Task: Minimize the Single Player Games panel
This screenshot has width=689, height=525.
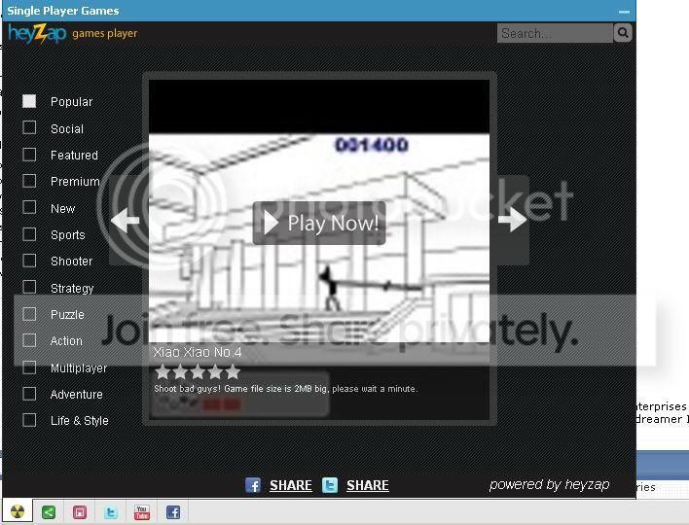Action: point(624,12)
